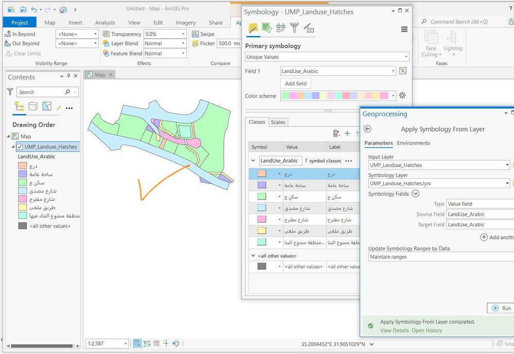514x354 pixels.
Task: Click the Redo arrow icon
Action: [x=47, y=9]
